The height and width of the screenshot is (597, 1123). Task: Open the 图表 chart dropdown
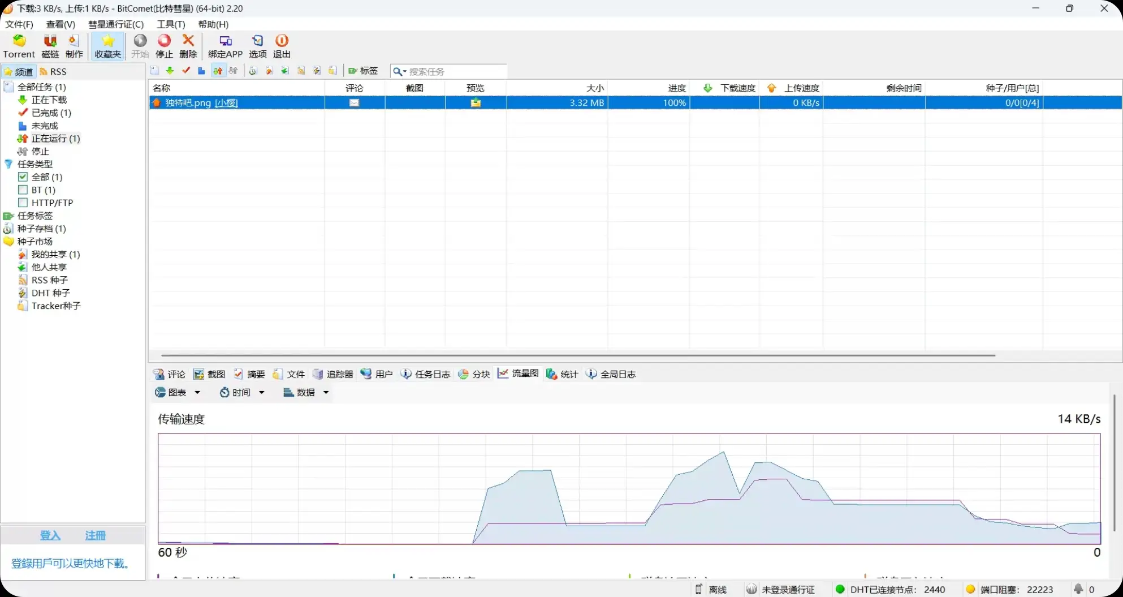click(178, 392)
